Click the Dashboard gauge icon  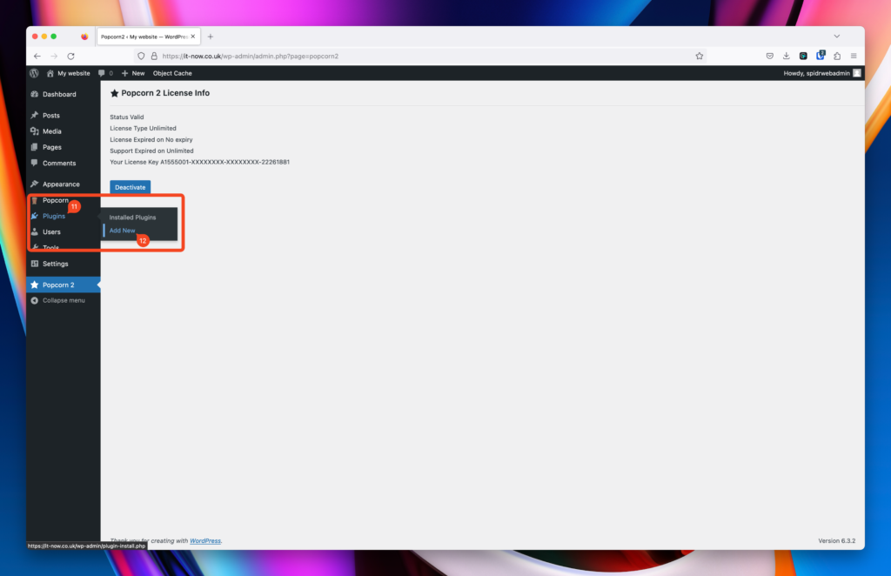point(35,94)
